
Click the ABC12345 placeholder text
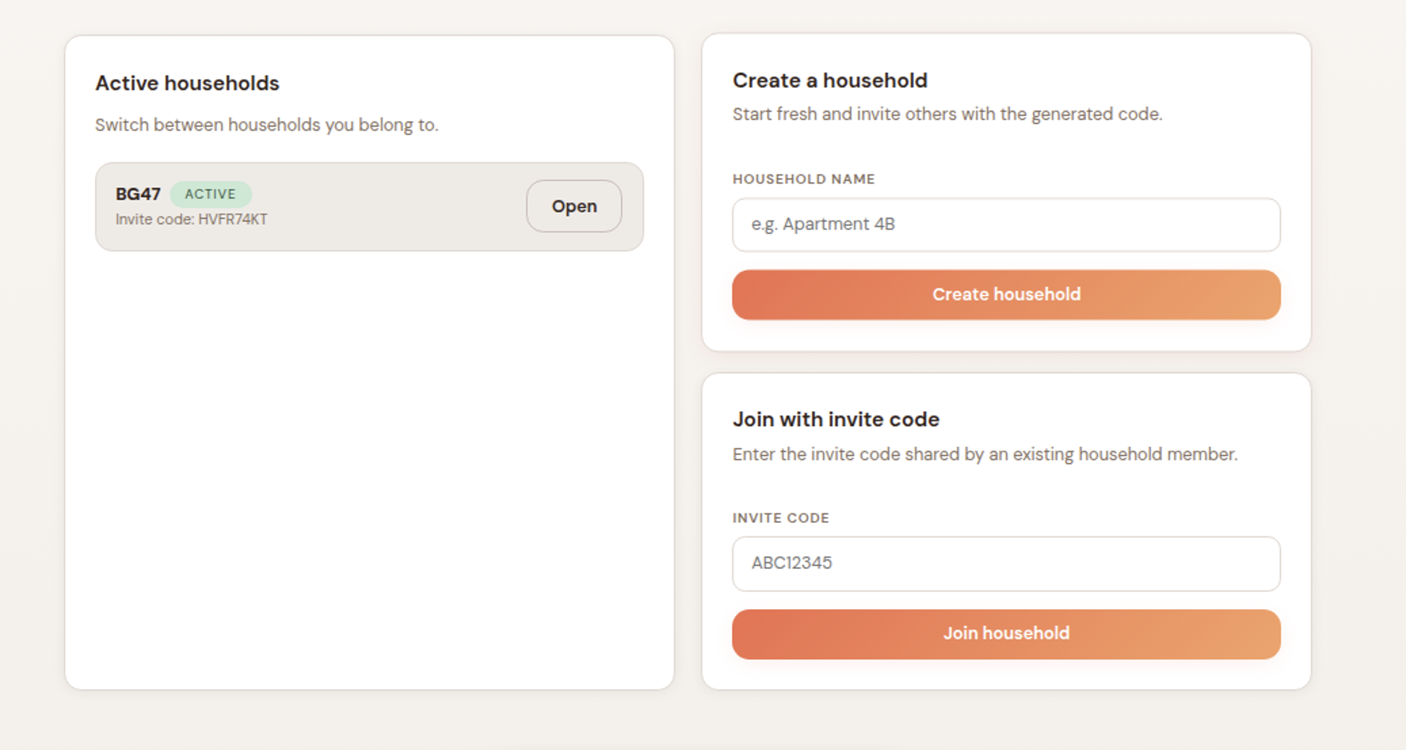coord(792,564)
